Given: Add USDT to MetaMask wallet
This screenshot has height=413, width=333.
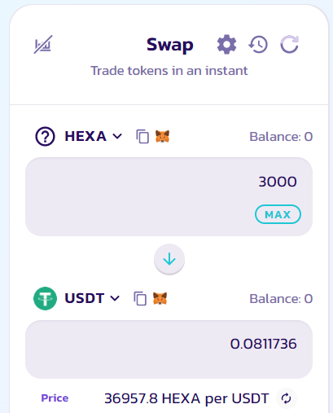Looking at the screenshot, I should [160, 298].
